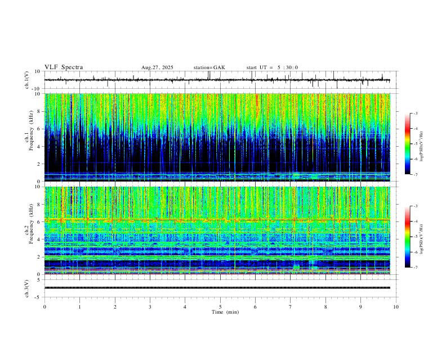
Task: Click the "6" kHz tick of ch.2 spectrogram
Action: pyautogui.click(x=39, y=222)
